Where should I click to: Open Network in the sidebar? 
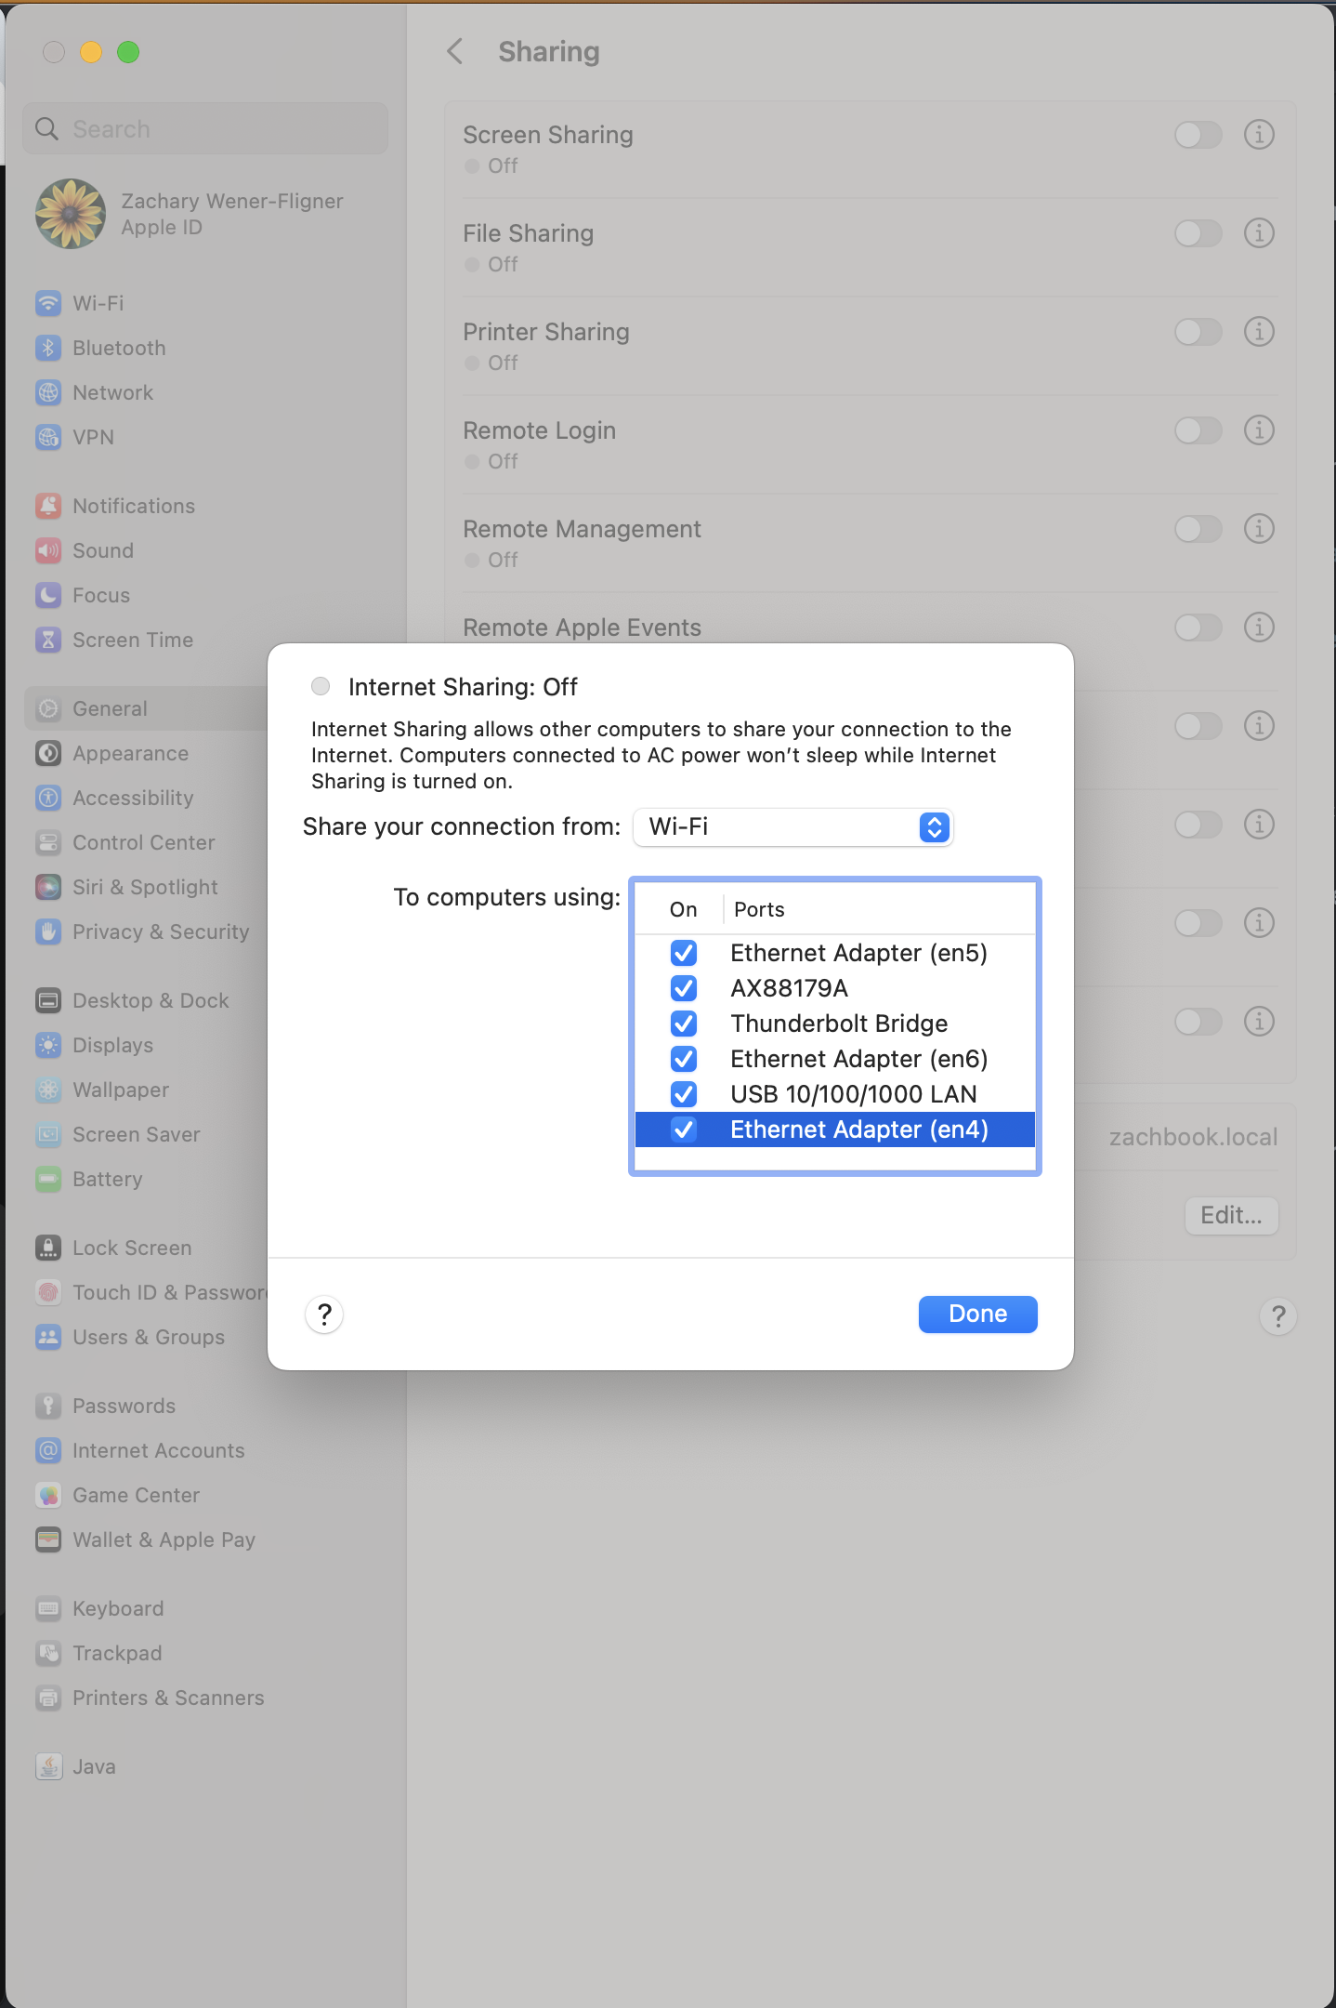pyautogui.click(x=112, y=392)
